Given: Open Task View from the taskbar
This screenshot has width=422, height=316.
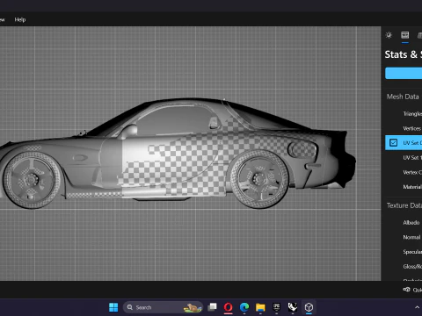Looking at the screenshot, I should coord(212,307).
